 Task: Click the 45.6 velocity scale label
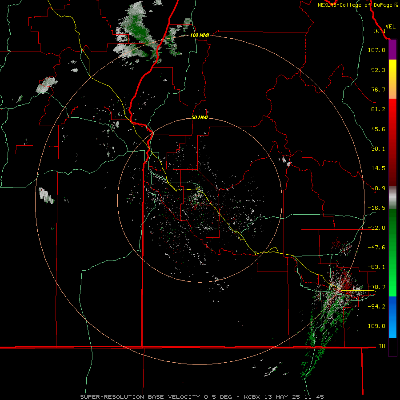point(378,129)
